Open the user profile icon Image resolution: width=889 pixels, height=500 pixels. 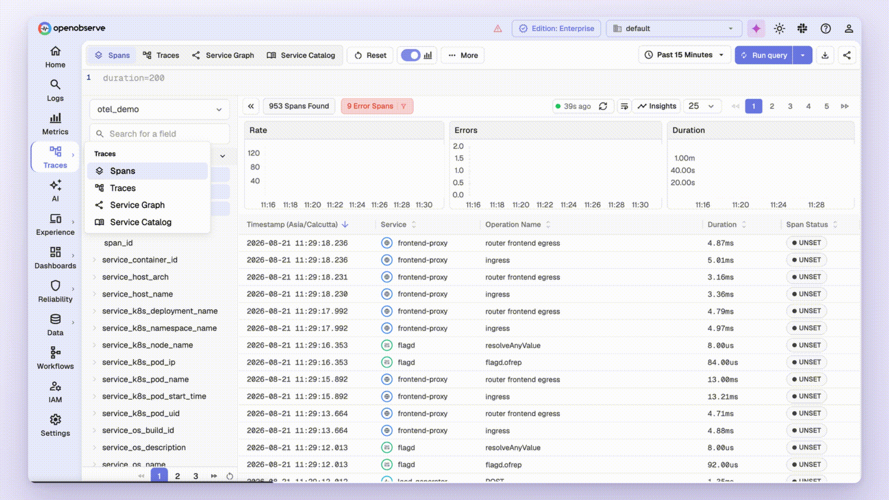click(849, 29)
